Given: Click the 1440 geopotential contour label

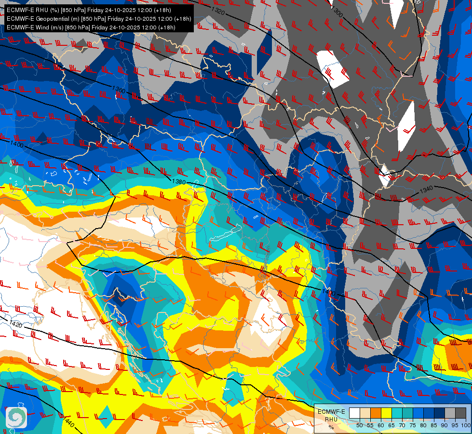Looking at the screenshot, I should [x=68, y=421].
